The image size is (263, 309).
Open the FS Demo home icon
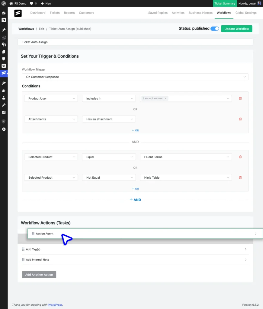[11, 3]
